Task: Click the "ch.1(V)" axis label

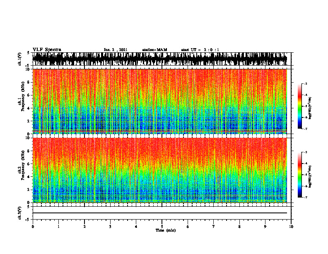Action: click(x=20, y=59)
